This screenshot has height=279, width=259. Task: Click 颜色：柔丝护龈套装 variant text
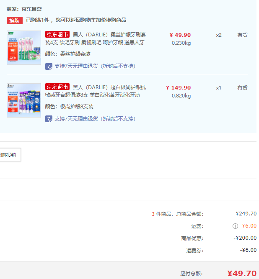click(68, 54)
